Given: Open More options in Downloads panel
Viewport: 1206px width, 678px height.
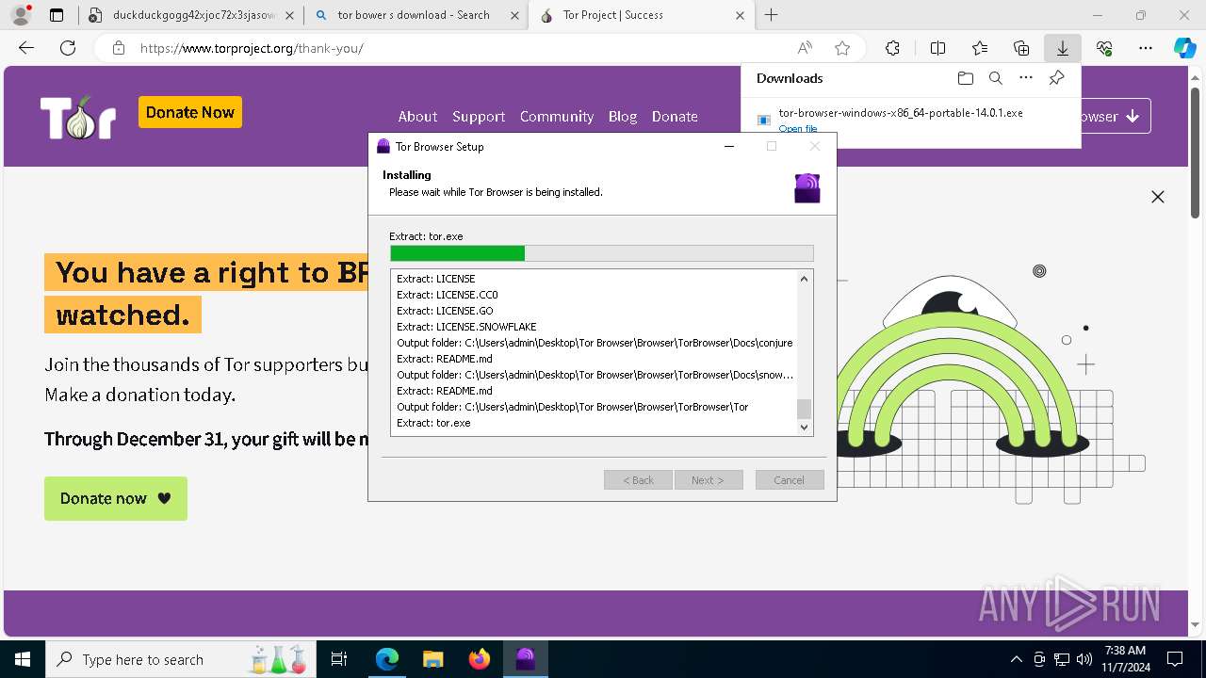Looking at the screenshot, I should click(x=1026, y=78).
